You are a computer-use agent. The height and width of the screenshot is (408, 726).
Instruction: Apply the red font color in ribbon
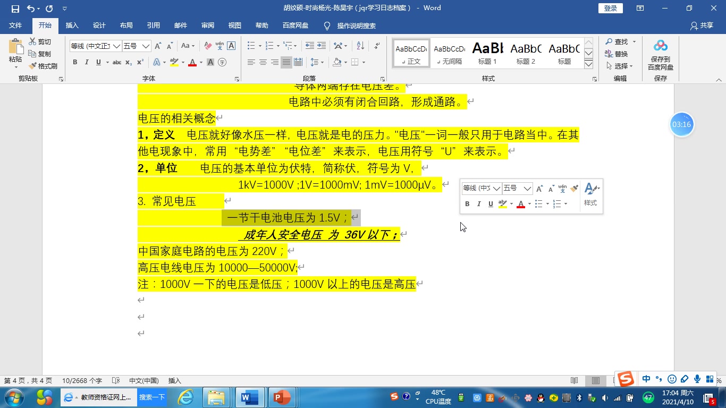pyautogui.click(x=192, y=62)
